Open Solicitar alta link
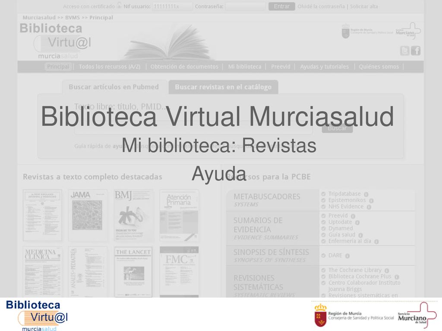Image resolution: width=442 pixels, height=331 pixels. tap(363, 6)
